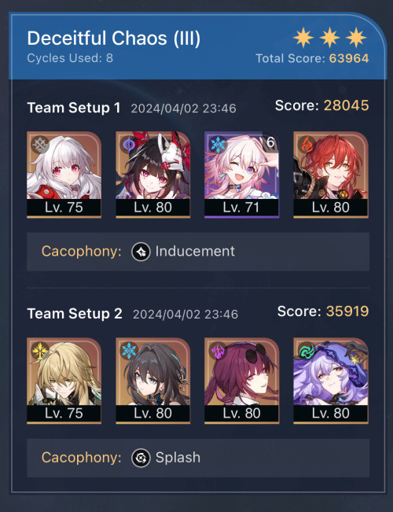The image size is (393, 512).
Task: Open the pink-haired Lv. 71 character card
Action: (x=241, y=175)
